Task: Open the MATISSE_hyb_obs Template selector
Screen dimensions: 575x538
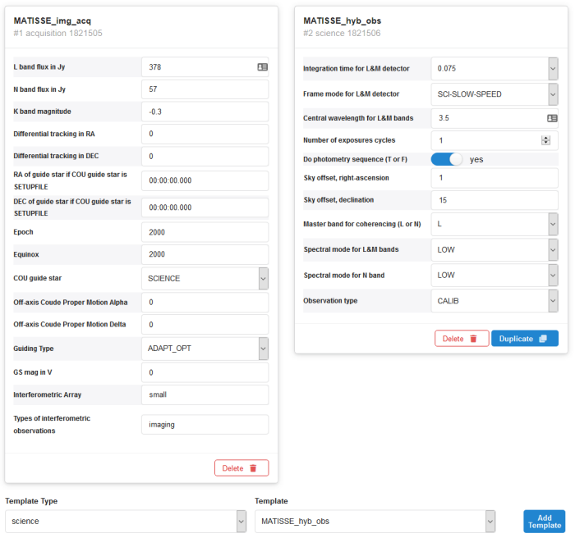Action: click(375, 521)
